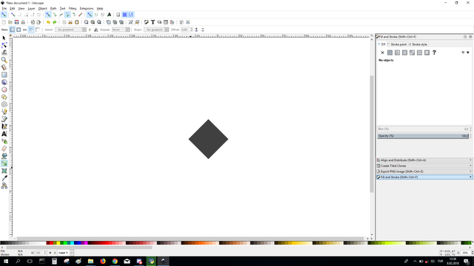Select the Calligraphy tool
This screenshot has width=474, height=266.
point(4,126)
